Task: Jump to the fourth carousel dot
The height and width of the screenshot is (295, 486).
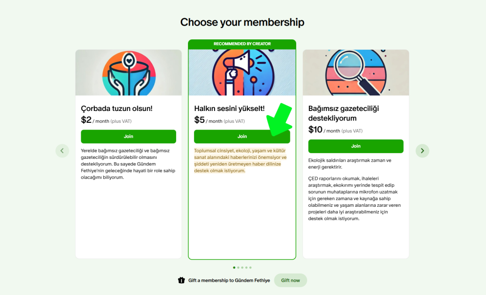Action: (x=246, y=267)
